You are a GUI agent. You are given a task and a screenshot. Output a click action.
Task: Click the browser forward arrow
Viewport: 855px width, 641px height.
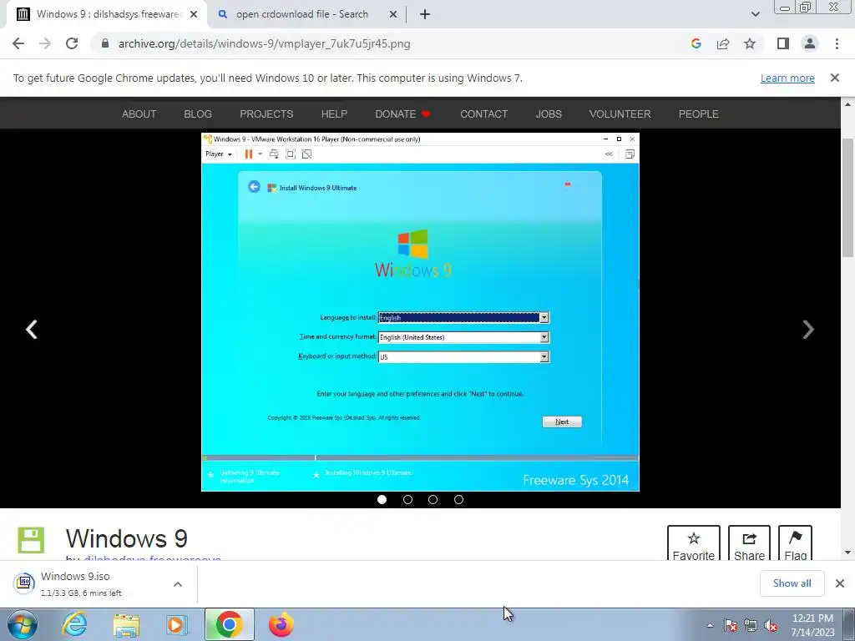pyautogui.click(x=45, y=43)
